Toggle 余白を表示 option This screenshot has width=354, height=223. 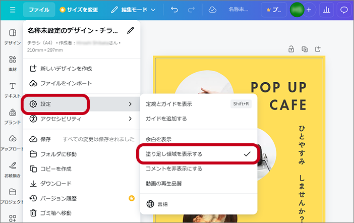[199, 139]
